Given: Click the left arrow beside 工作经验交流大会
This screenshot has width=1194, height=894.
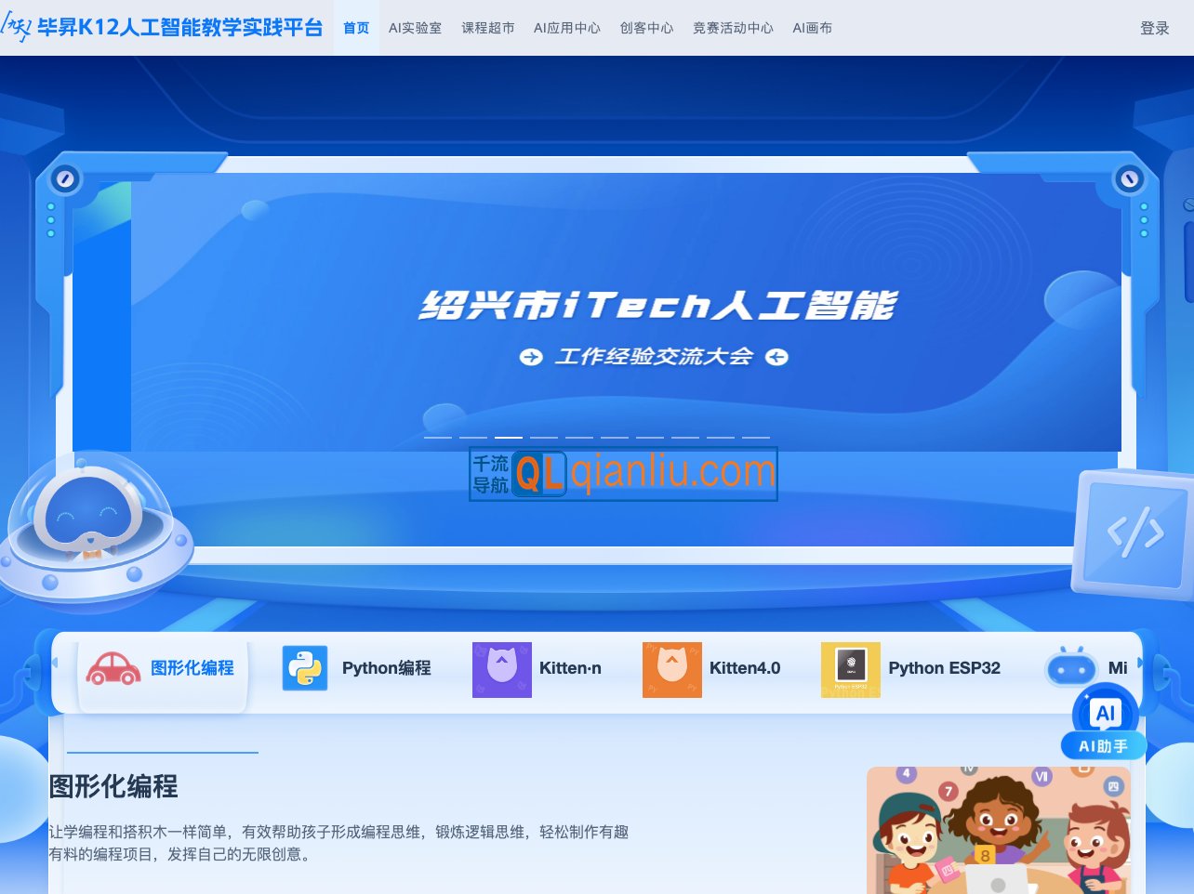Looking at the screenshot, I should click(530, 357).
